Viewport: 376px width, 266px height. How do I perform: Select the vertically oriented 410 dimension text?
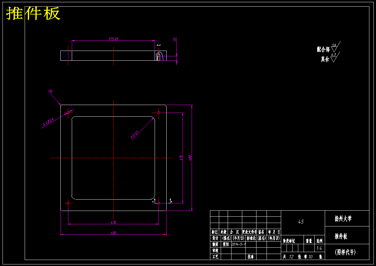click(x=181, y=158)
